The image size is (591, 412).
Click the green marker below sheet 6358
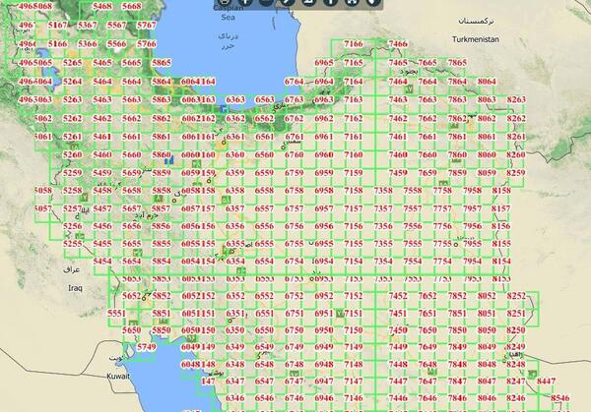(x=226, y=200)
